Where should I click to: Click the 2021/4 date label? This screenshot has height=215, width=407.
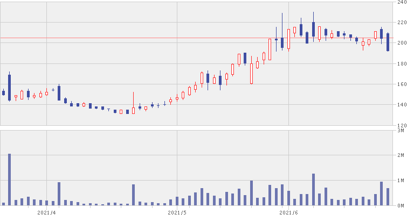click(x=46, y=212)
